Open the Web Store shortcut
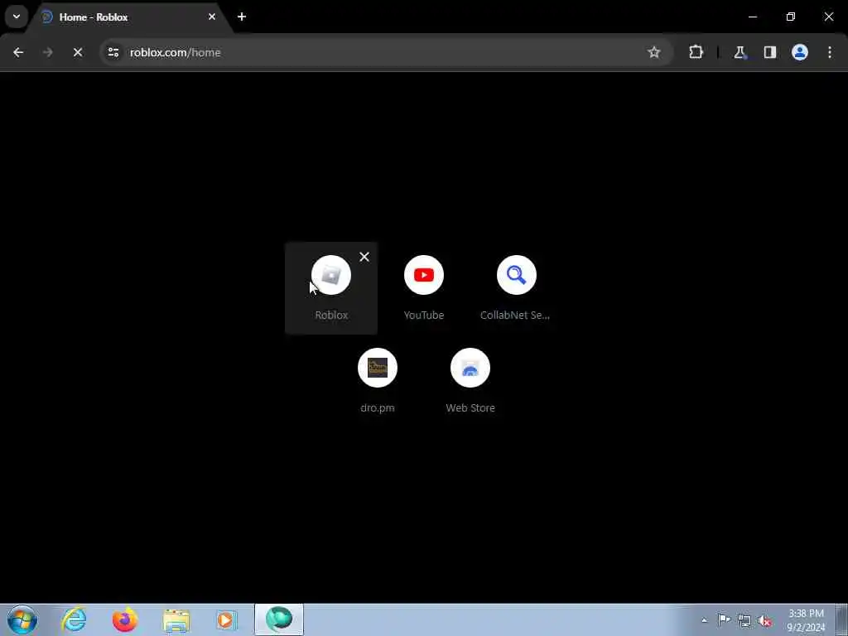This screenshot has width=848, height=636. point(470,381)
